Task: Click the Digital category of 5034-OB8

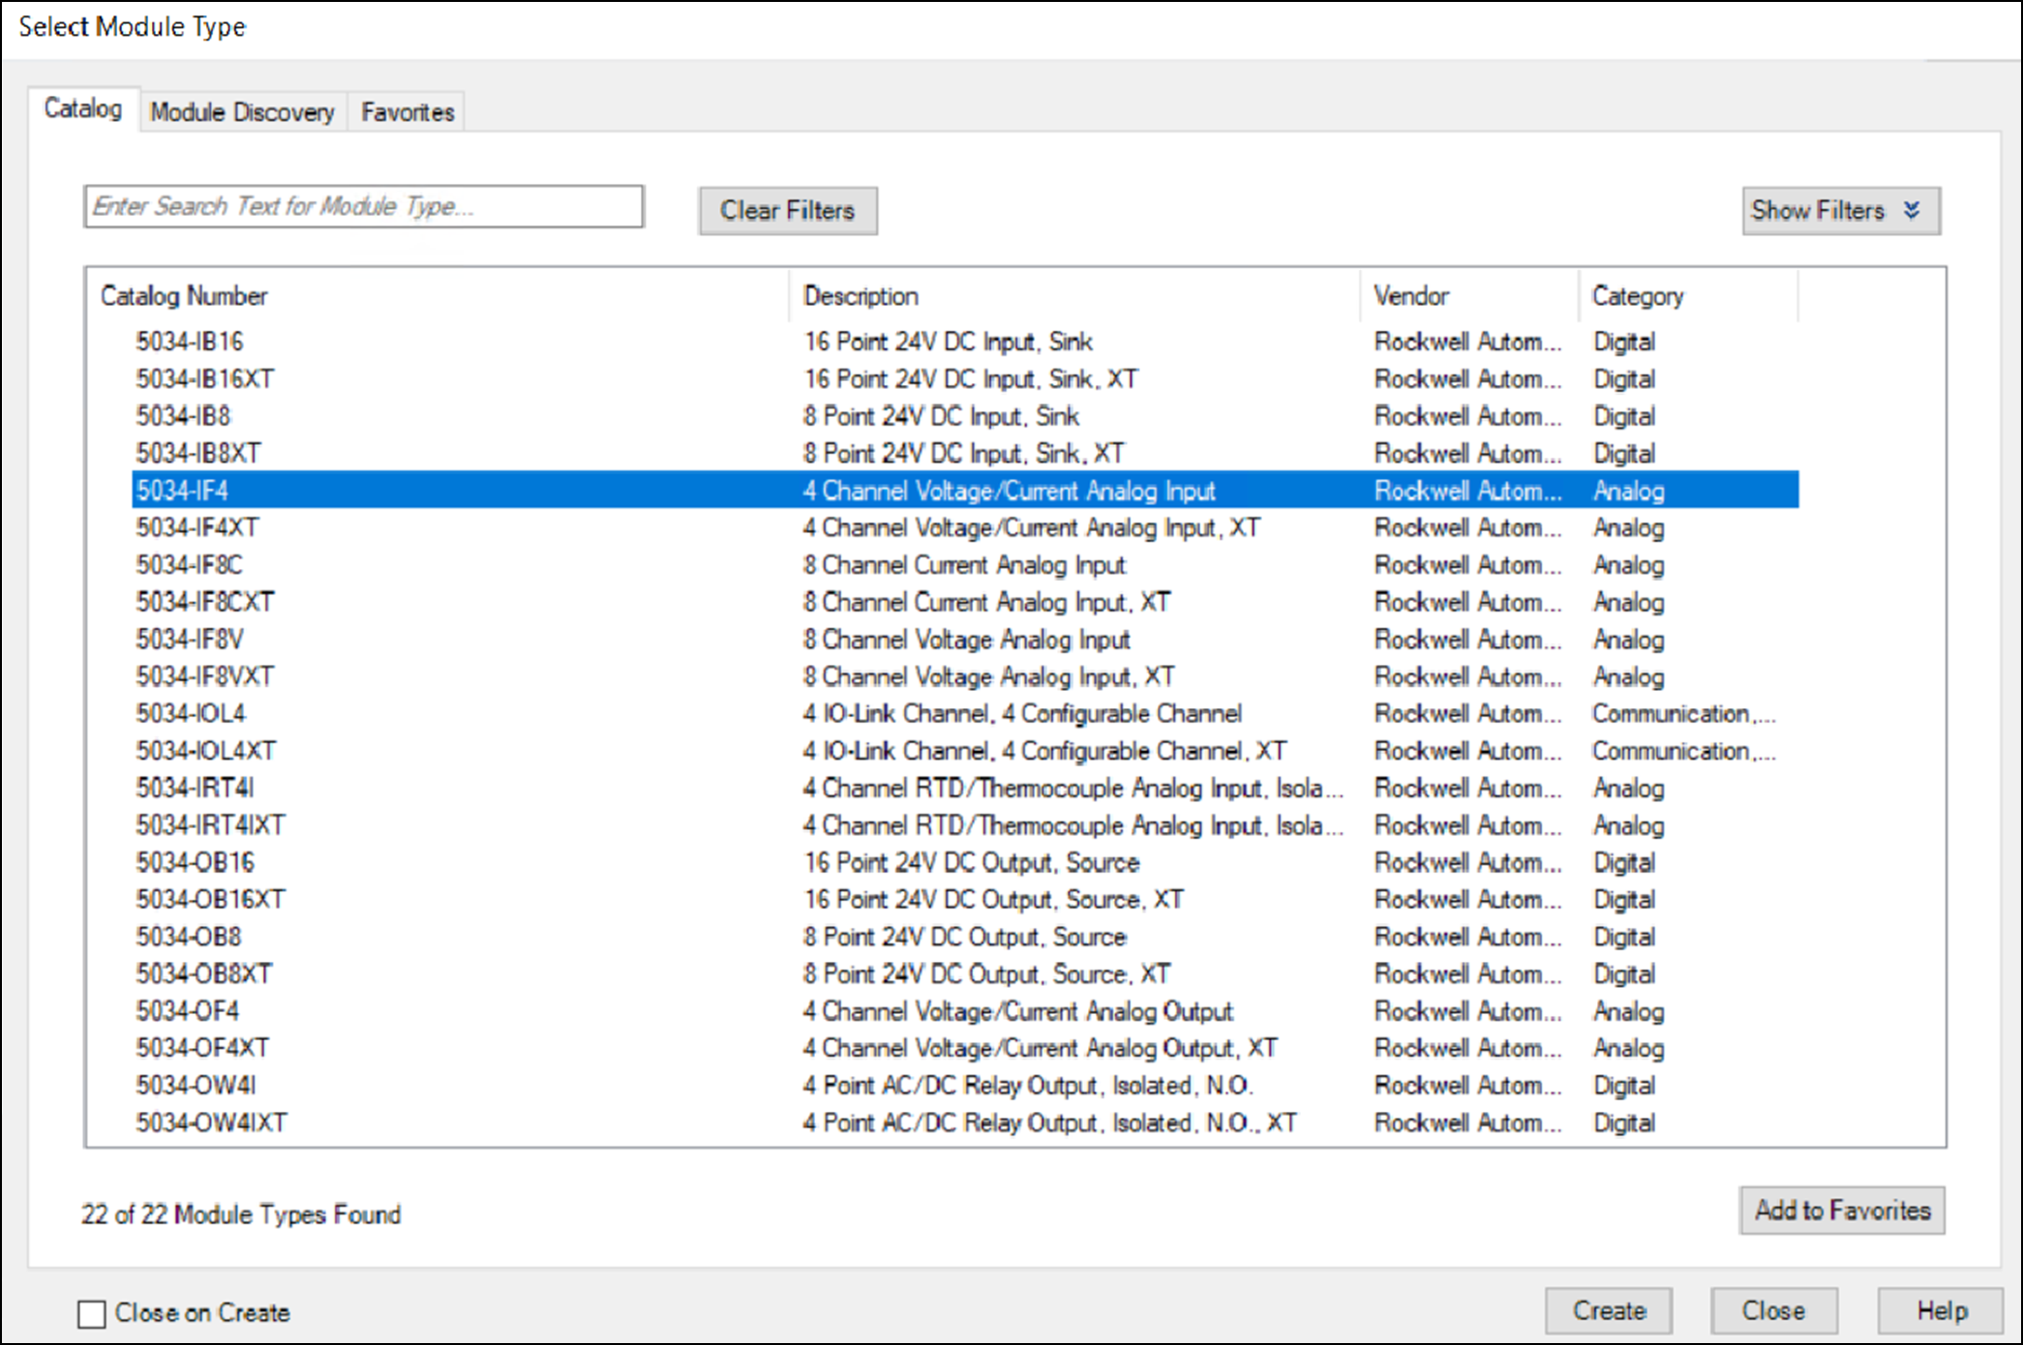Action: pos(1624,937)
